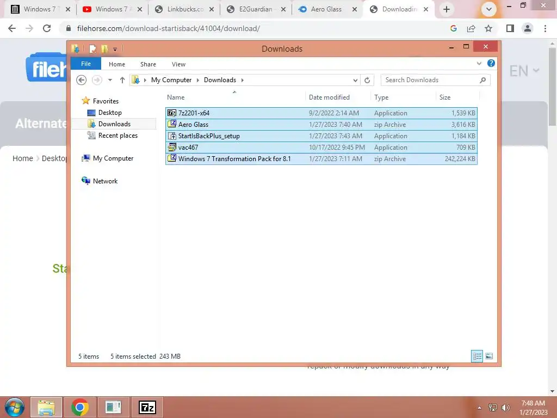The height and width of the screenshot is (418, 557).
Task: Switch to large icons view layout
Action: [x=489, y=356]
